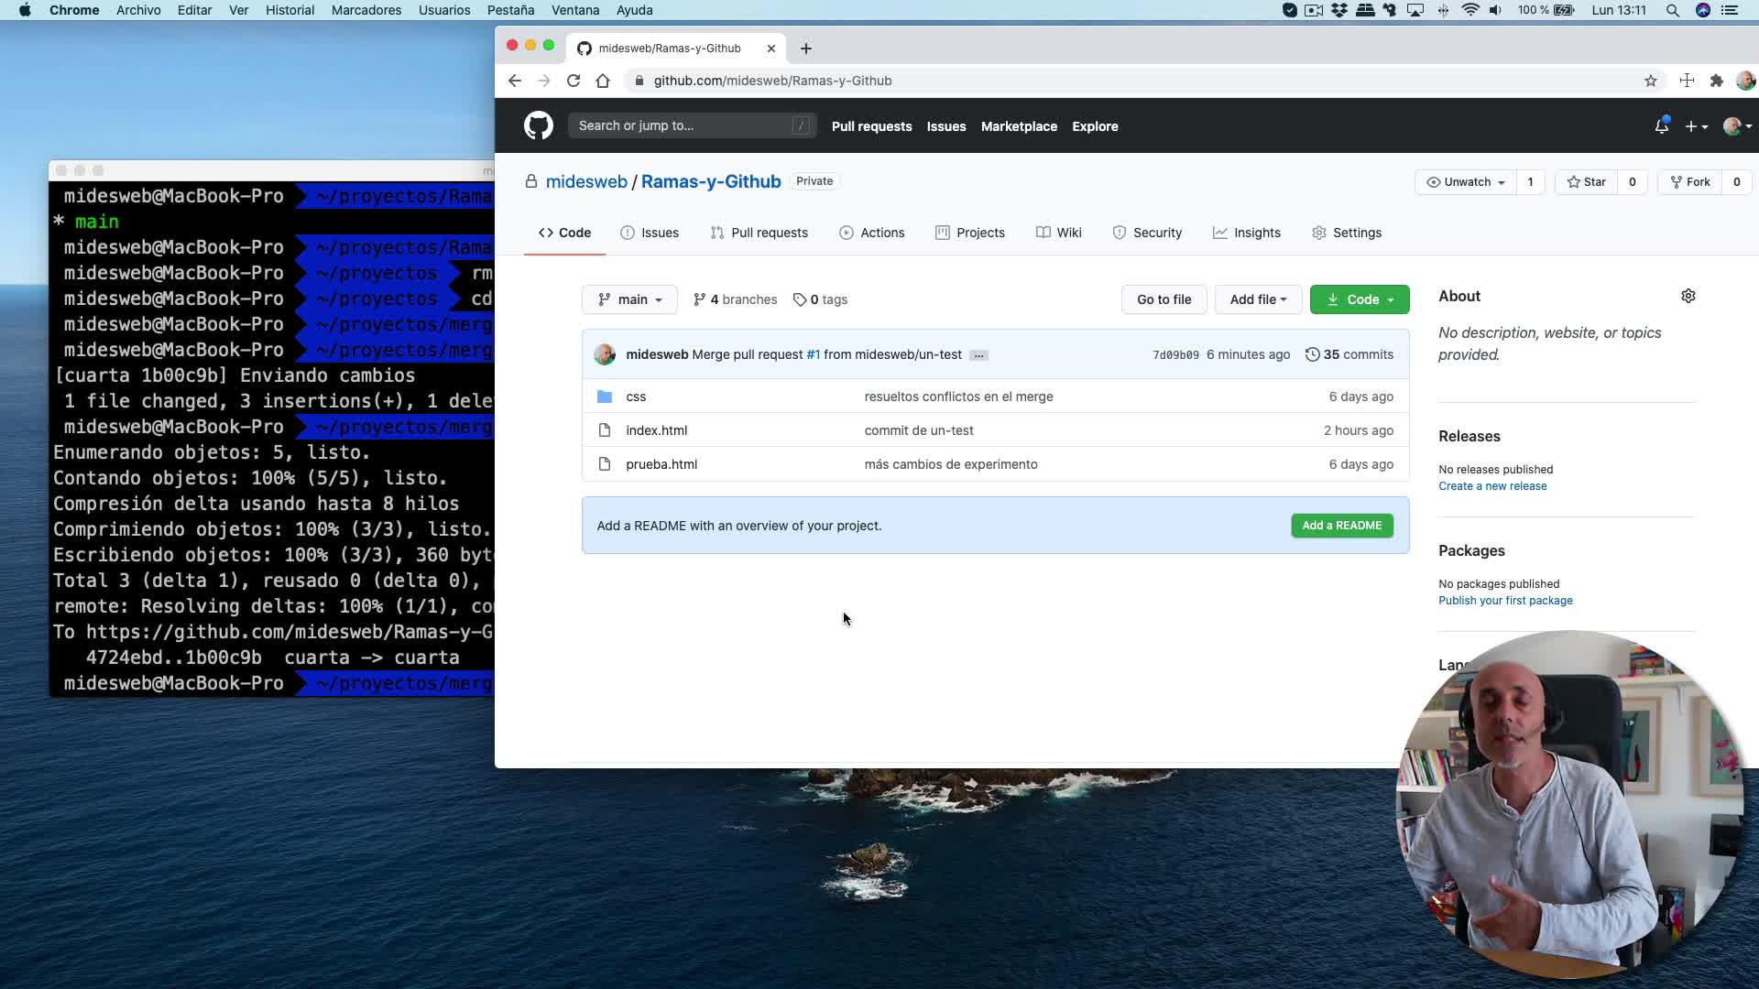
Task: Click inside the search or jump to field
Action: click(687, 125)
